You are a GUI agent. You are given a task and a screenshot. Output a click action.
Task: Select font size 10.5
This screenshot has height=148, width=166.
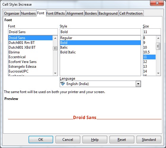click(x=149, y=52)
